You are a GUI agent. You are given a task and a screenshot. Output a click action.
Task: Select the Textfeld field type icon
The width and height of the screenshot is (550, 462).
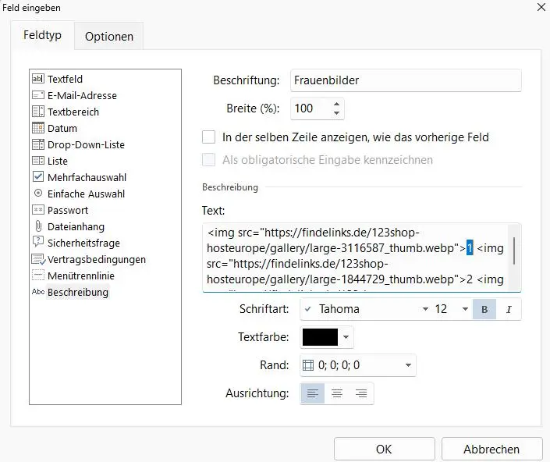coord(37,79)
